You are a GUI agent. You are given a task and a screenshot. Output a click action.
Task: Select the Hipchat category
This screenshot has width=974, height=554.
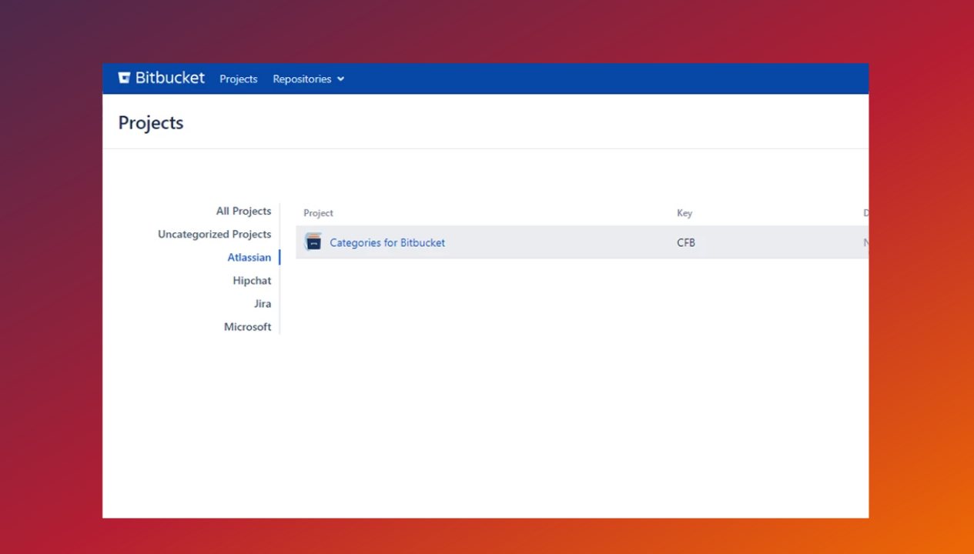(252, 280)
